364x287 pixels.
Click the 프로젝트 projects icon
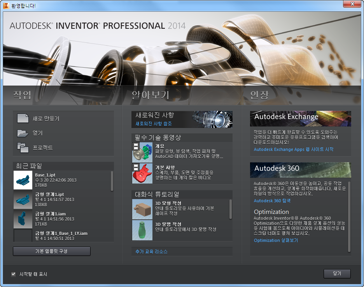pos(23,148)
